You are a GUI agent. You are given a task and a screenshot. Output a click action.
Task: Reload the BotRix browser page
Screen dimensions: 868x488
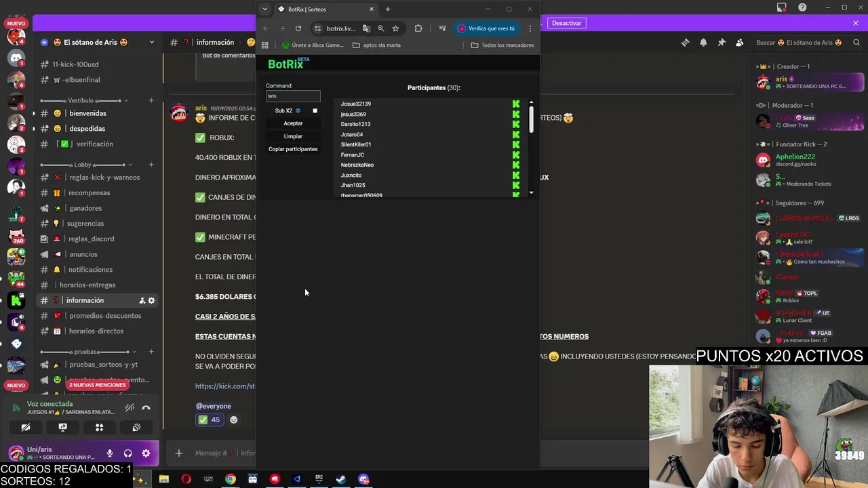tap(298, 28)
